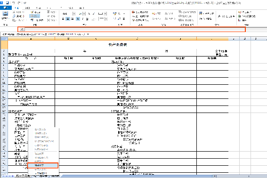Screen dimensions: 267x178
Task: Toggle the Bold formatting button
Action: [78, 19]
